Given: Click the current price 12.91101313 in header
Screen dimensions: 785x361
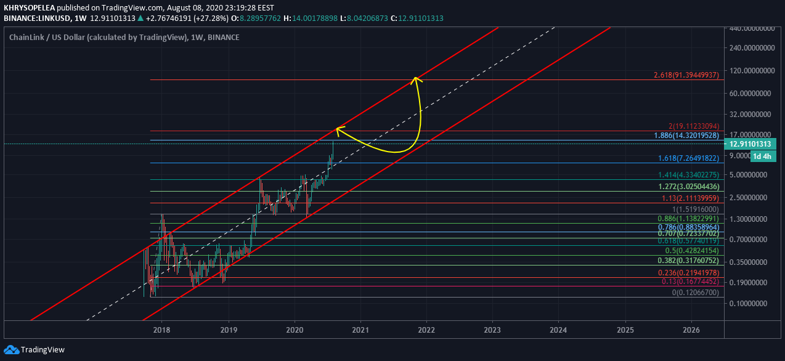Looking at the screenshot, I should pos(113,18).
